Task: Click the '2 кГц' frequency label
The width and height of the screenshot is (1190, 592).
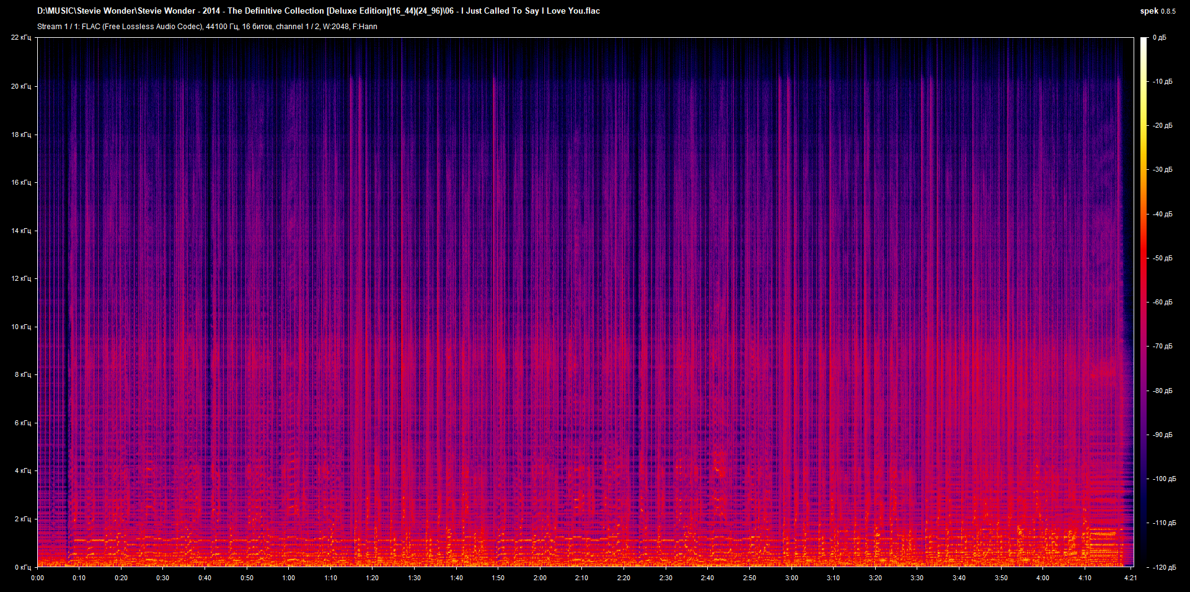Action: pyautogui.click(x=23, y=519)
